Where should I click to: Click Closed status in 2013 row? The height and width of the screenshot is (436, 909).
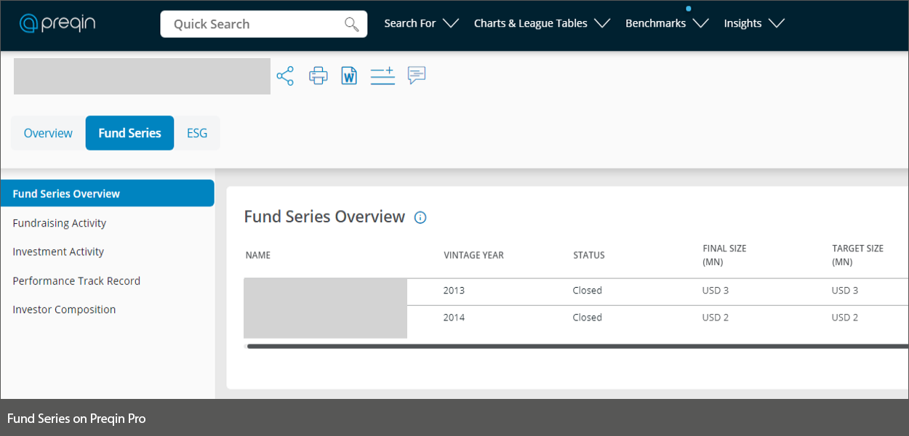click(x=588, y=291)
